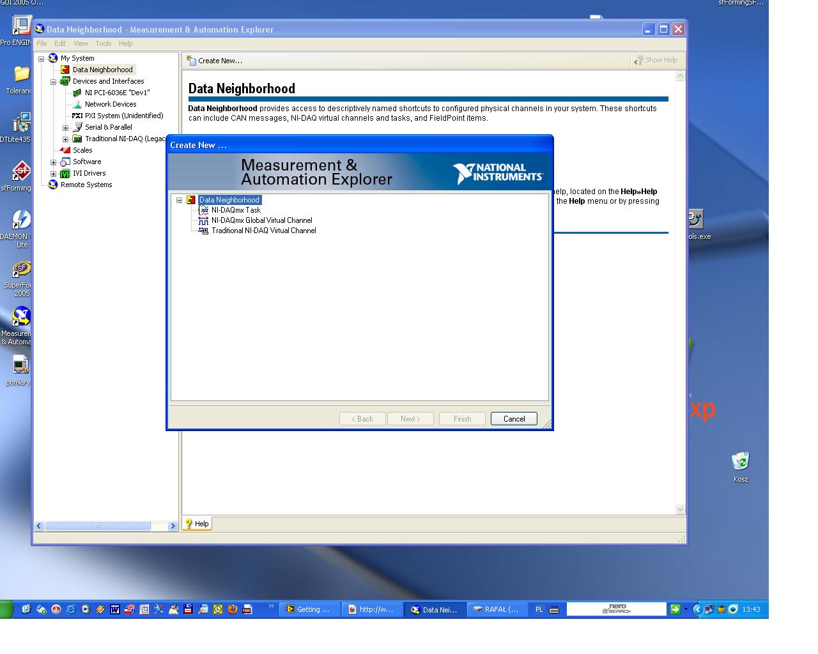Click the tree panel scroll-right arrow
The width and height of the screenshot is (818, 654).
pos(173,526)
